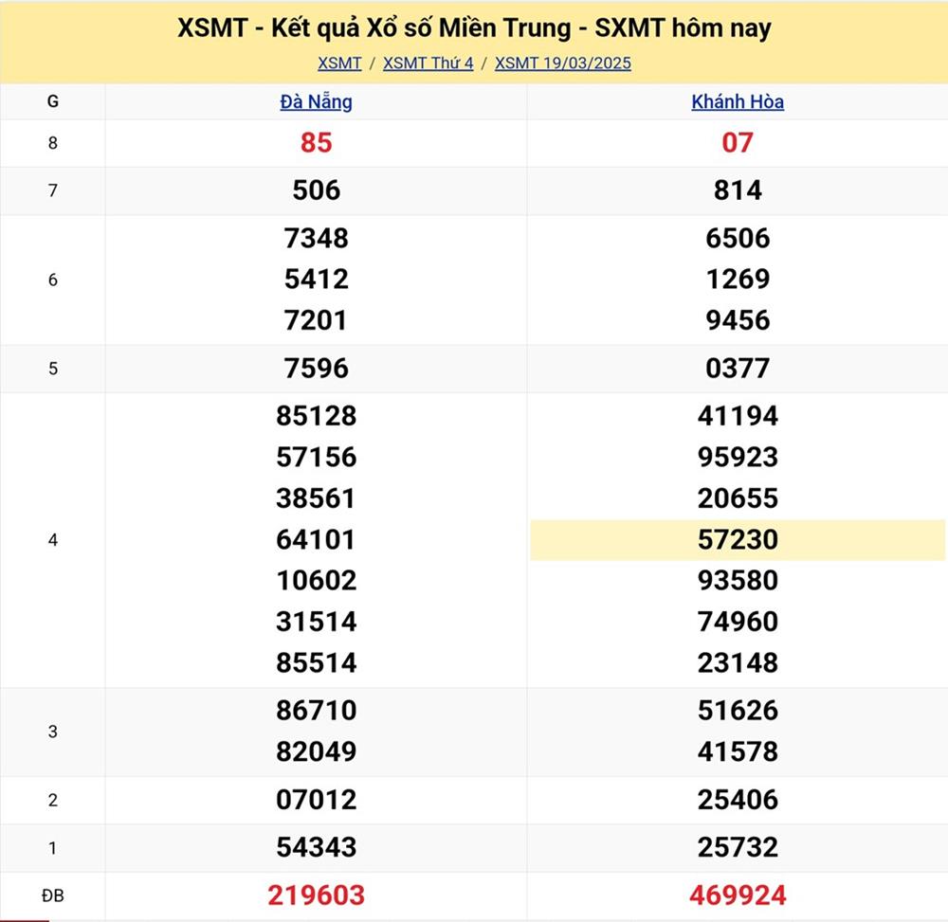Click Khánh Hòa first prize 25732
The image size is (948, 922).
tap(738, 848)
